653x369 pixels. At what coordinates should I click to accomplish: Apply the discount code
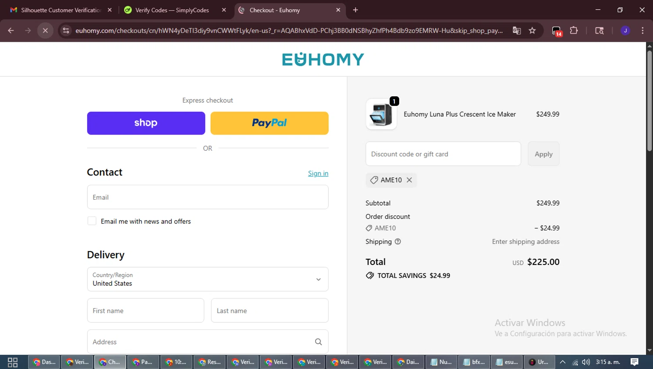pos(544,154)
